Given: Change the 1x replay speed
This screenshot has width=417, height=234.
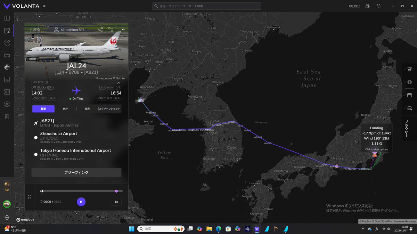Looking at the screenshot, I should pos(116,202).
